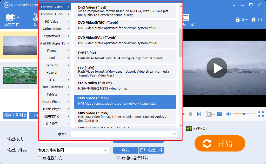Screen dimensions: 266x164
Task: Select the Recently Used (最近使用) category
Action: click(55, 124)
